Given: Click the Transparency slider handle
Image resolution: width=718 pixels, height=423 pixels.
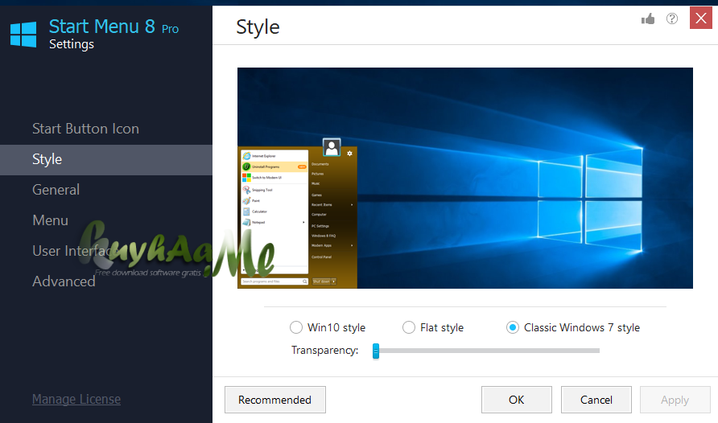Looking at the screenshot, I should [376, 351].
